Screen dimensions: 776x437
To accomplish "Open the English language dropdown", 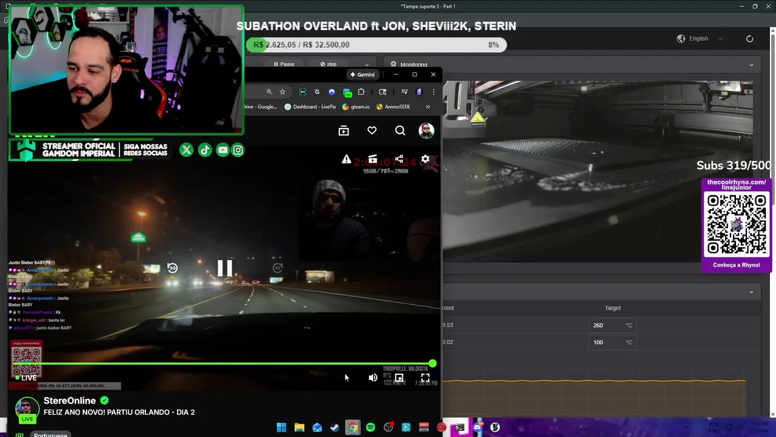I will tap(704, 38).
